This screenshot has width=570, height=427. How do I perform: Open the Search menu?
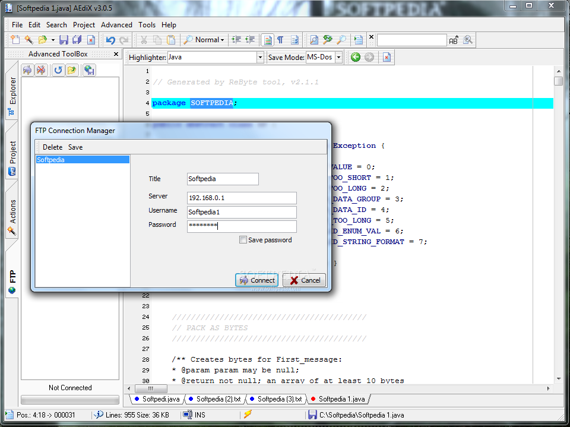click(56, 25)
